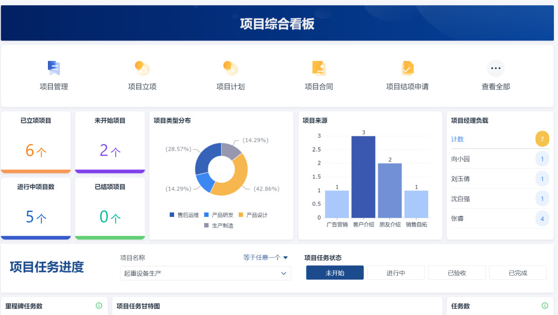Filter tasks by 已完成 status
558x315 pixels.
tap(518, 273)
